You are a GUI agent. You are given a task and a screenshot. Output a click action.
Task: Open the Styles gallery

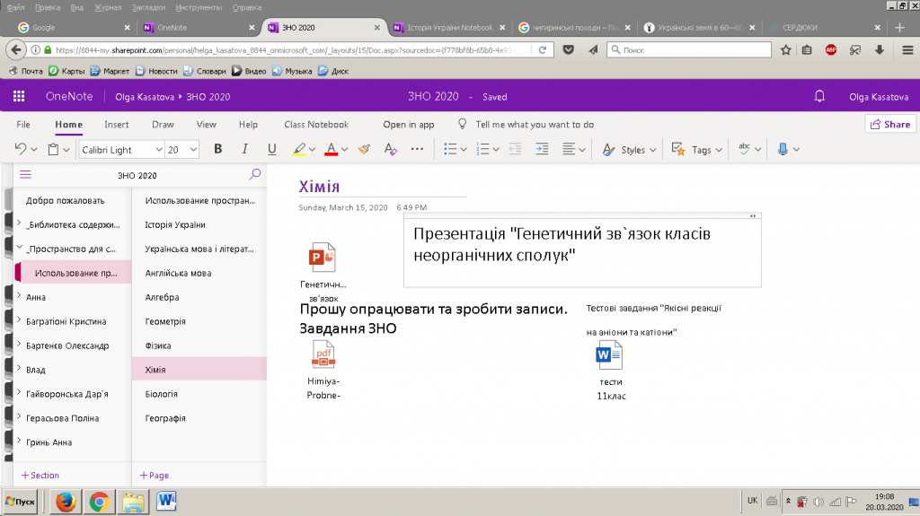[629, 150]
